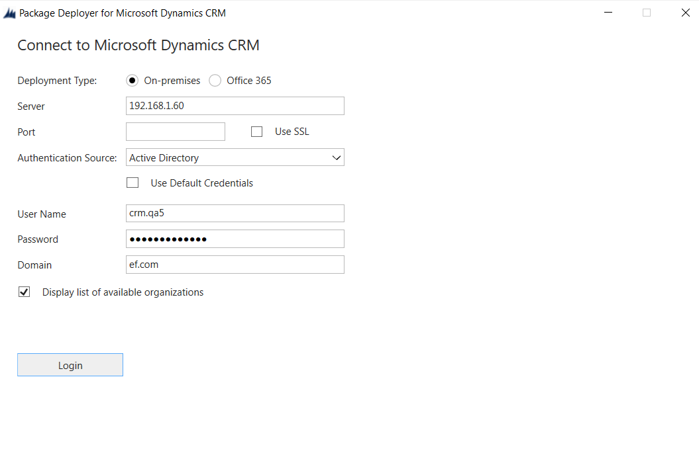Click the Deployment Type label

click(57, 81)
